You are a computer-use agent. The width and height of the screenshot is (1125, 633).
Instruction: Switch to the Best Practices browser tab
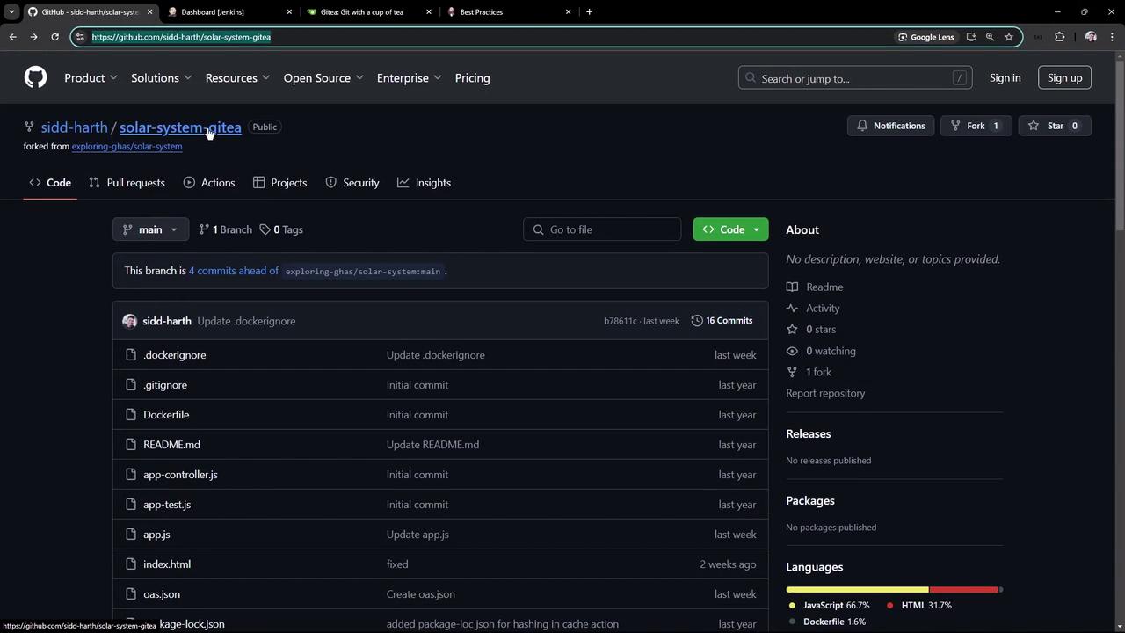point(510,11)
